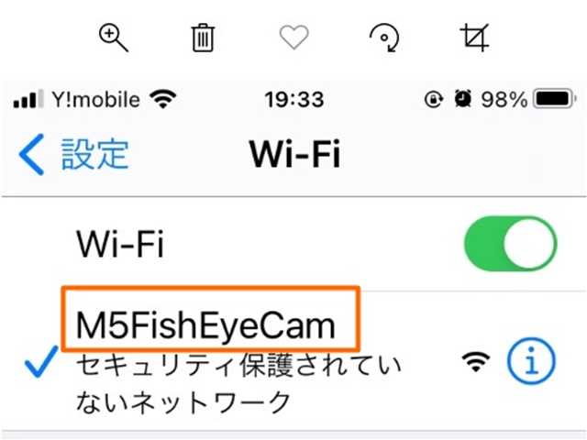Tap the battery indicator in status bar
Image resolution: width=587 pixels, height=440 pixels.
click(554, 99)
